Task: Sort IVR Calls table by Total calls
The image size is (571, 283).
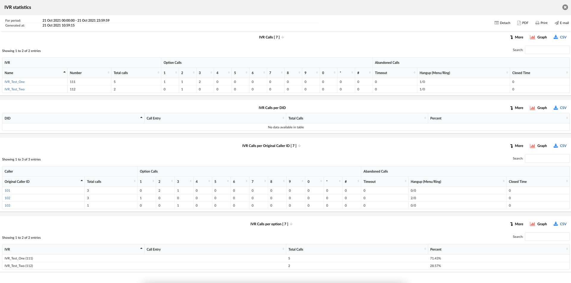Action: pos(136,73)
